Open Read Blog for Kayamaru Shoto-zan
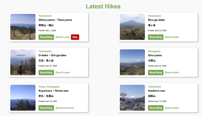Viewport: 202px width, 116px height. (x=46, y=108)
